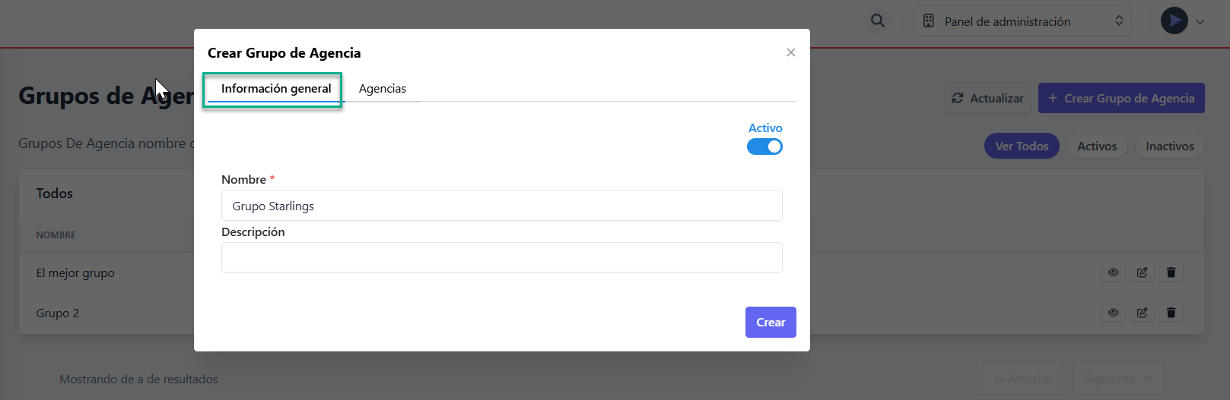This screenshot has width=1230, height=400.
Task: Click the Nombre input field
Action: pos(501,206)
